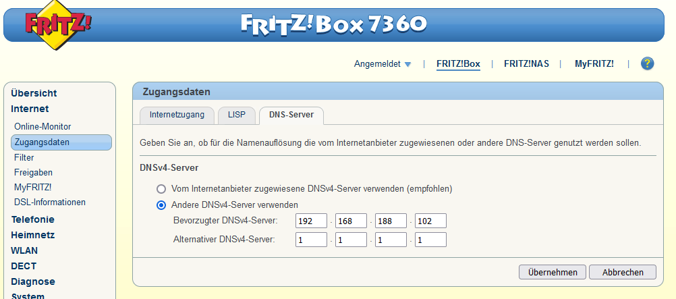Open MyFRITZ! in the sidebar menu
The width and height of the screenshot is (676, 299).
[33, 187]
